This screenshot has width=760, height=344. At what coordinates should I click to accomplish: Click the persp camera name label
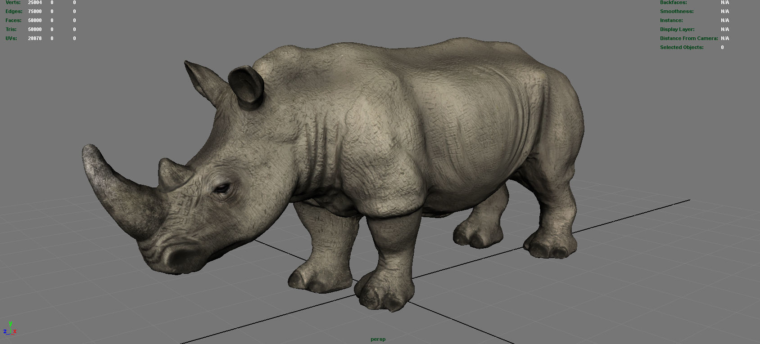pyautogui.click(x=378, y=339)
